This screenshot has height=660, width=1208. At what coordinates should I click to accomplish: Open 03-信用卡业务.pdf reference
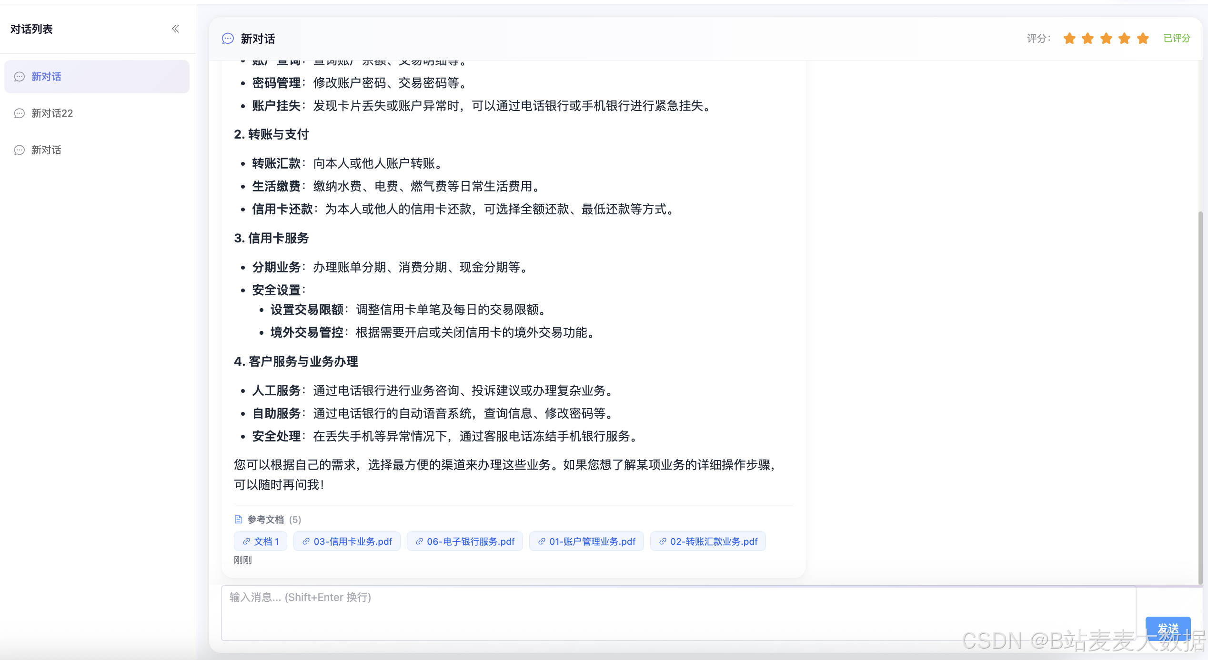click(x=347, y=541)
